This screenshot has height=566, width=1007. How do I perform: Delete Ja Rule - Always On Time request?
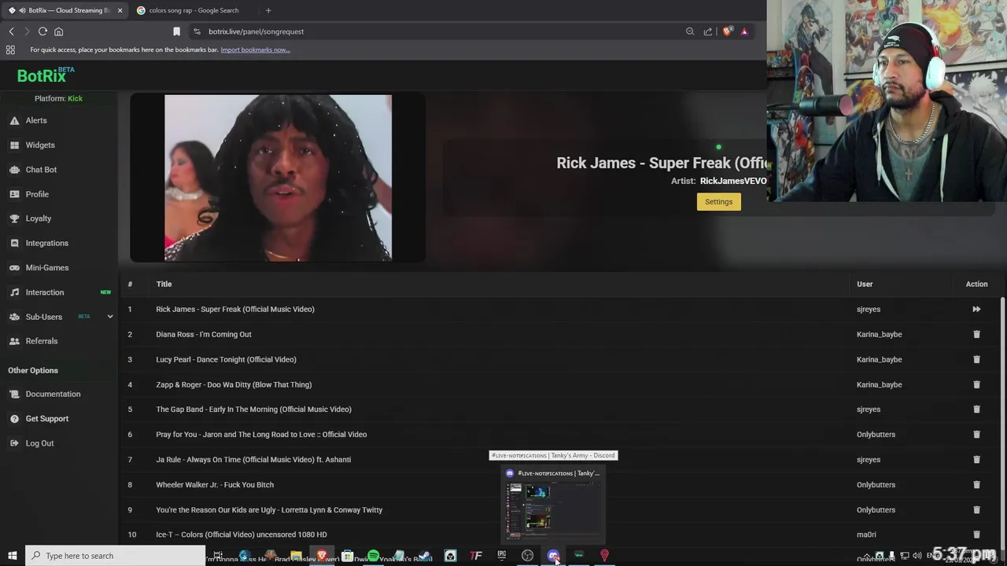click(x=976, y=459)
